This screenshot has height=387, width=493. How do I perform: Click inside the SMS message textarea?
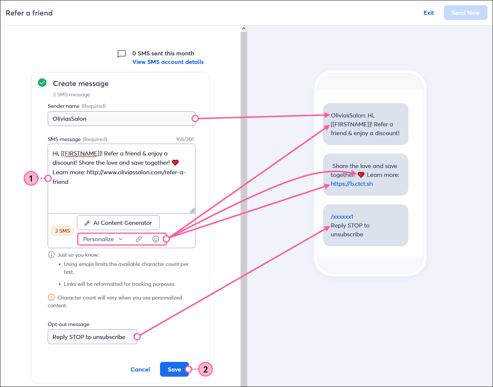point(122,179)
